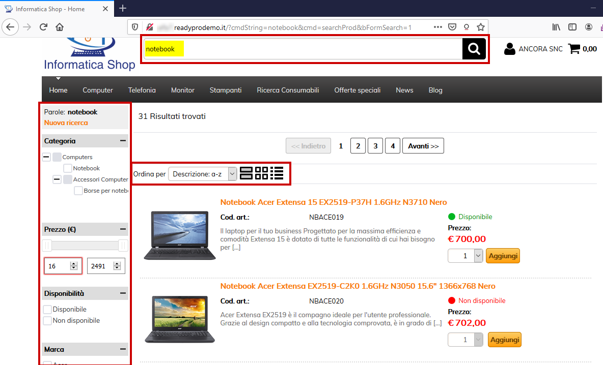
Task: Check the Notebook category checkbox
Action: 68,168
